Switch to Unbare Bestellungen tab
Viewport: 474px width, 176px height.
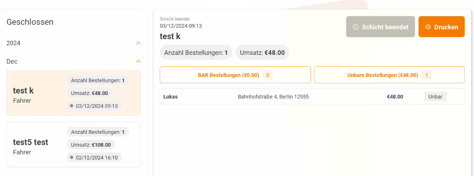[389, 75]
